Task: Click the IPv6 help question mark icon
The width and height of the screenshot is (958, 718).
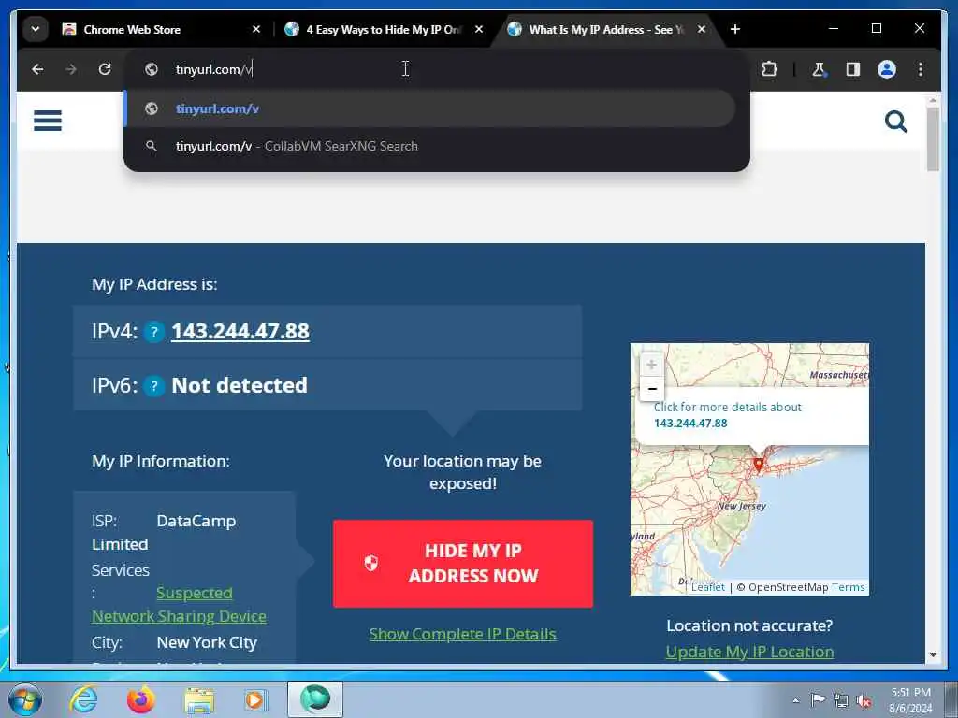Action: (x=154, y=386)
